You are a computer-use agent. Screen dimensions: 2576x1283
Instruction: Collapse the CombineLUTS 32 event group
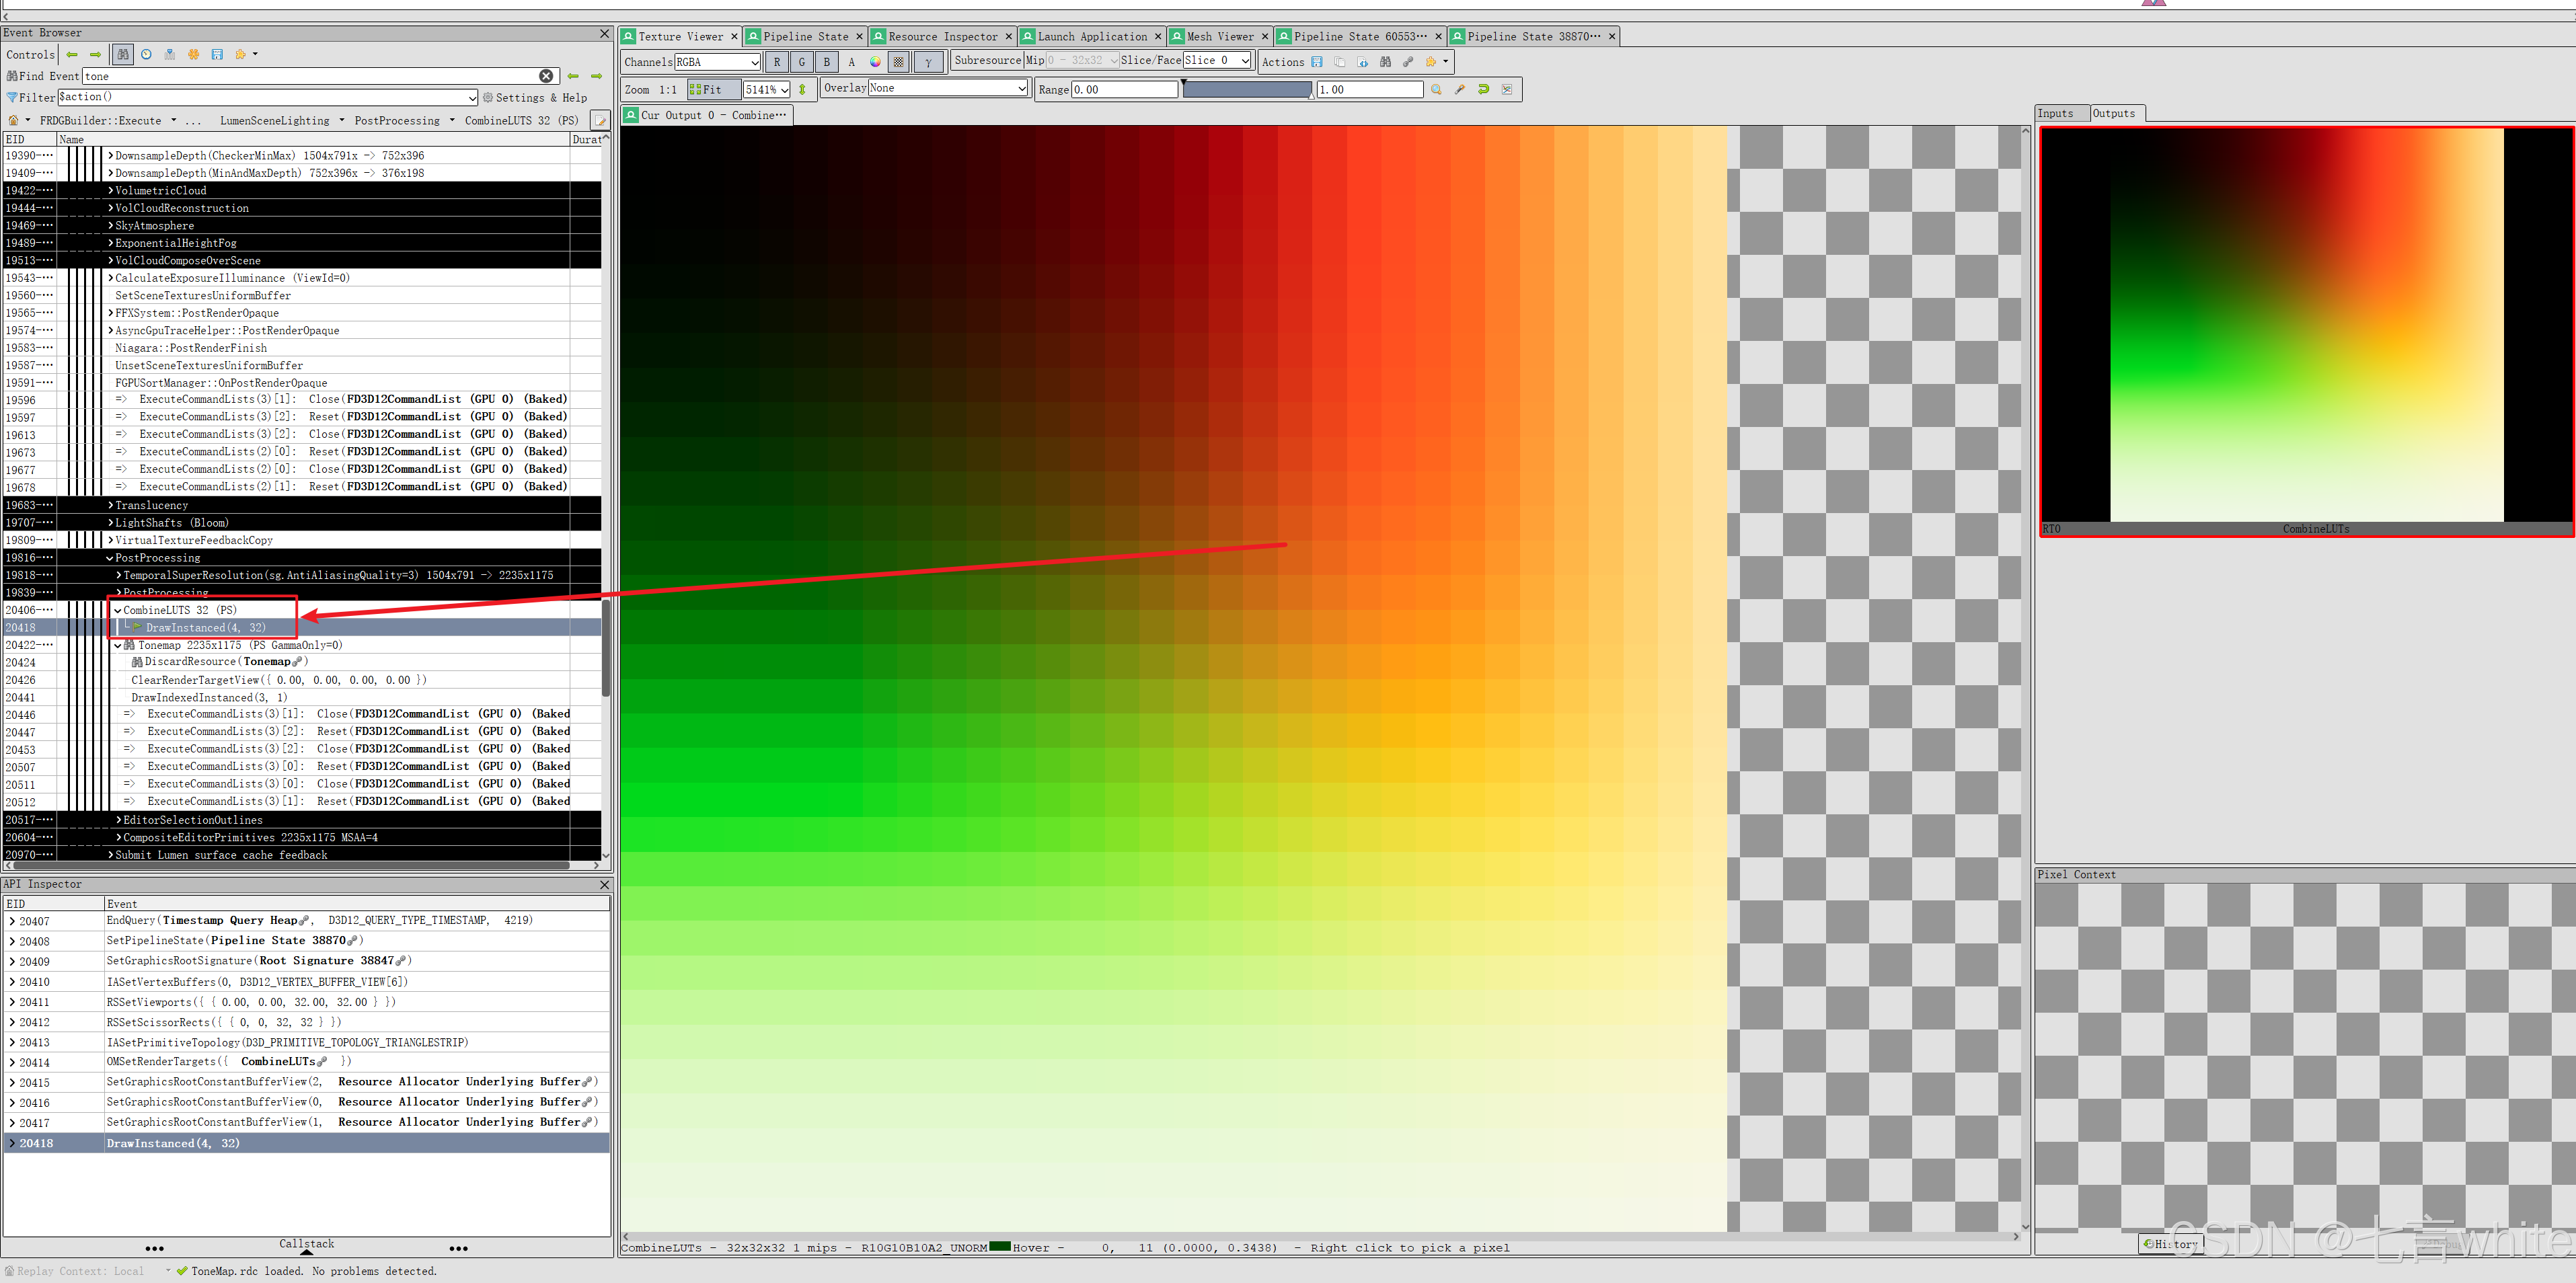coord(118,610)
